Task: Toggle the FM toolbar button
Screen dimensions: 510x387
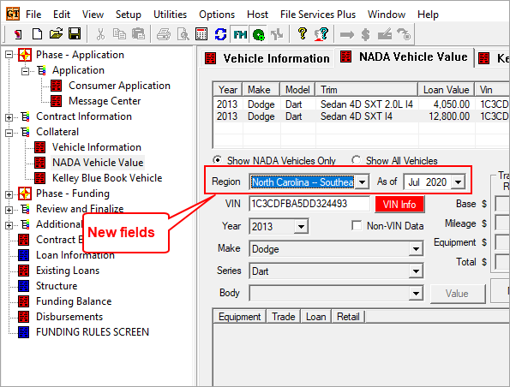Action: (x=240, y=33)
